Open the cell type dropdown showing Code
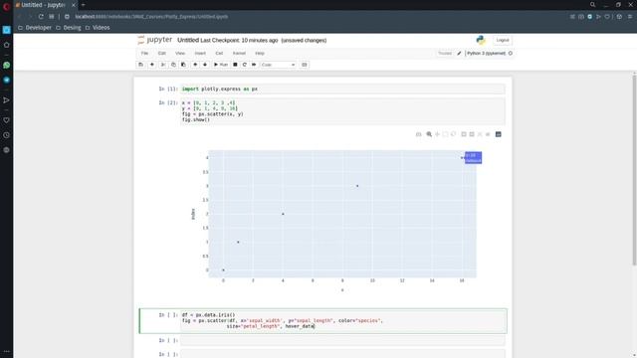637x358 pixels. (x=279, y=65)
